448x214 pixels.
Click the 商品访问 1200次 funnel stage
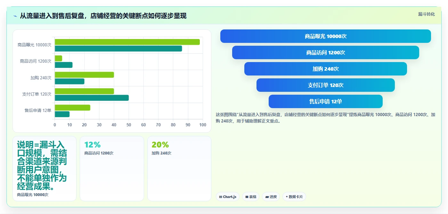[325, 52]
